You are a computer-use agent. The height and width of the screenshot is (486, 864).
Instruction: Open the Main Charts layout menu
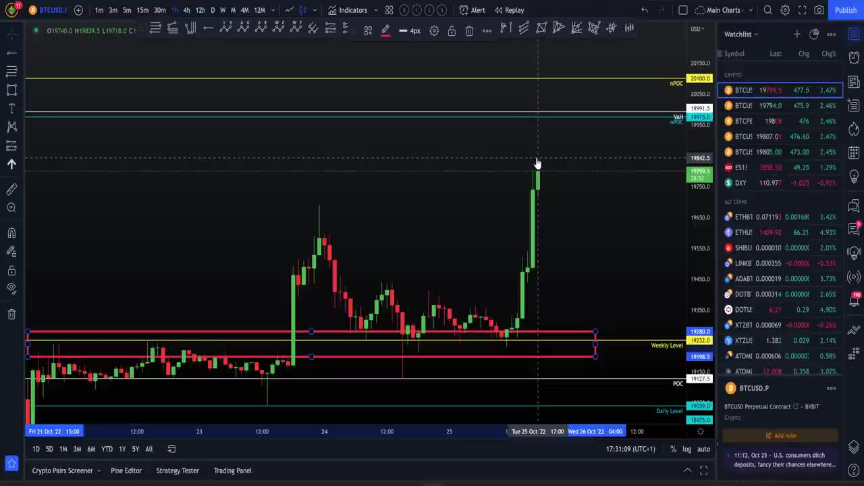click(x=723, y=10)
